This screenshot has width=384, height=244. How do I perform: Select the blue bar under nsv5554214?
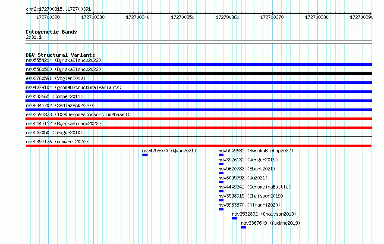(198, 65)
